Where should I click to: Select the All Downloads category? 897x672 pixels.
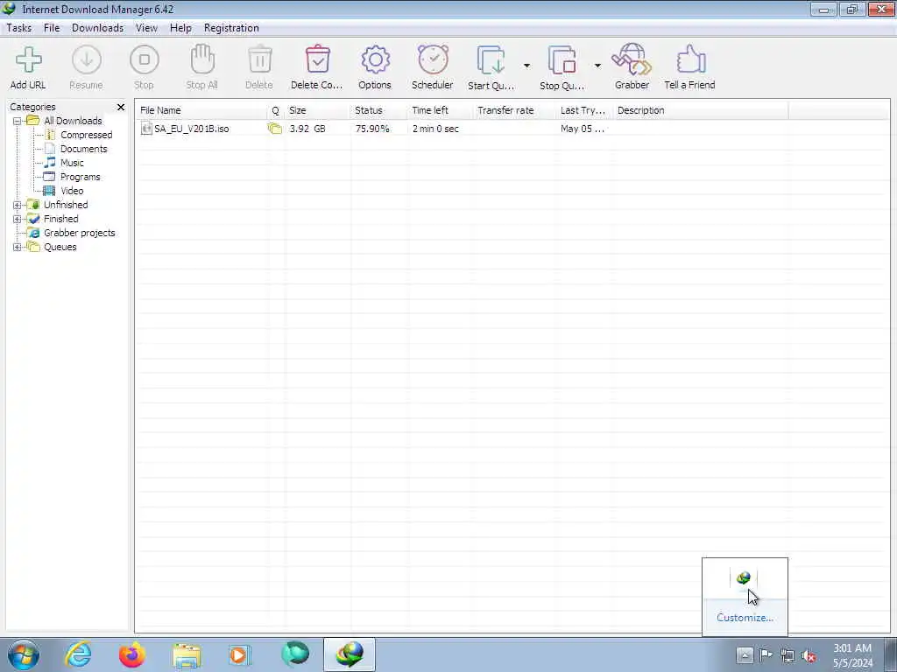coord(73,121)
